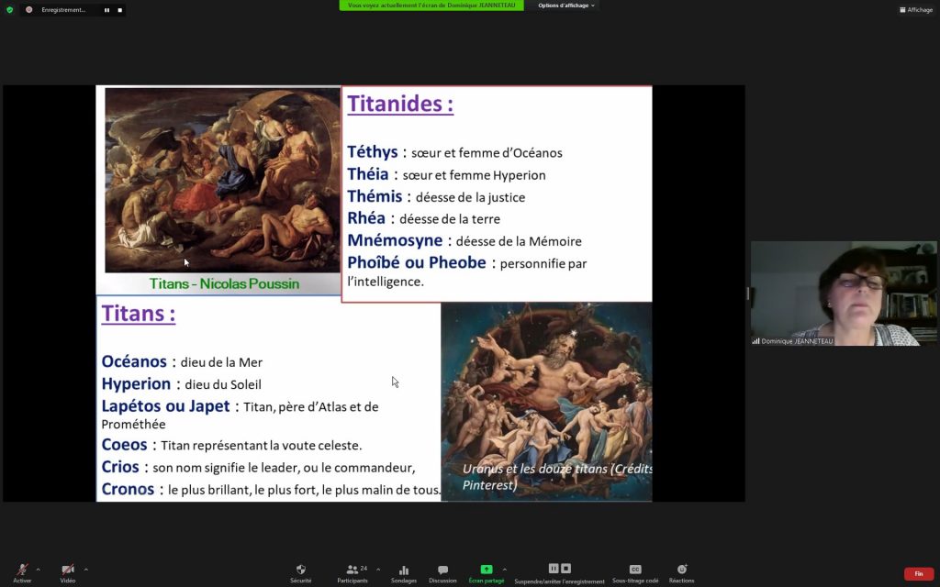Click the name Hyperion in the Titans list
Screen dimensions: 940x587
tap(136, 383)
